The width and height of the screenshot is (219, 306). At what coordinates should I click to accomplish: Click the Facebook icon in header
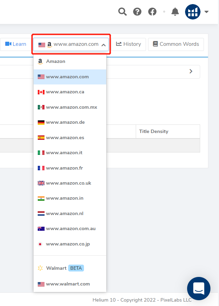point(152,12)
